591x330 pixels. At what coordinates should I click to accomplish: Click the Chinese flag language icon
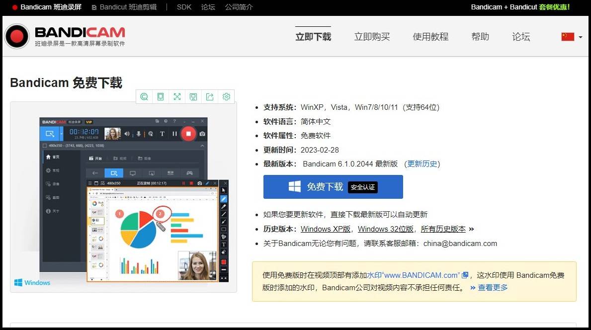pos(568,36)
